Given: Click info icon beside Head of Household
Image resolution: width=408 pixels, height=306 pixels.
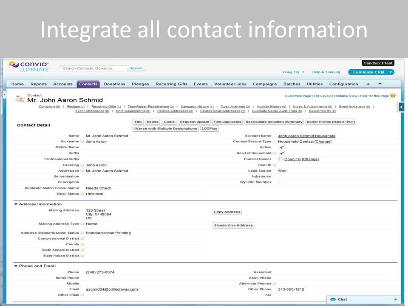Looking at the screenshot, I should point(275,153).
